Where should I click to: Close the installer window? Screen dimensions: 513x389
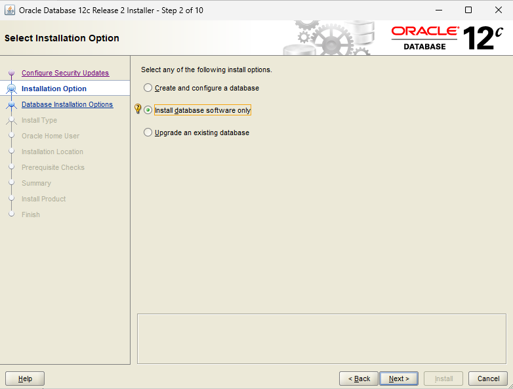tap(499, 10)
